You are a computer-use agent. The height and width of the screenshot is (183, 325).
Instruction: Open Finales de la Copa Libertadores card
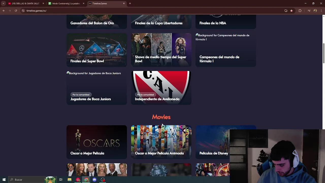161,22
